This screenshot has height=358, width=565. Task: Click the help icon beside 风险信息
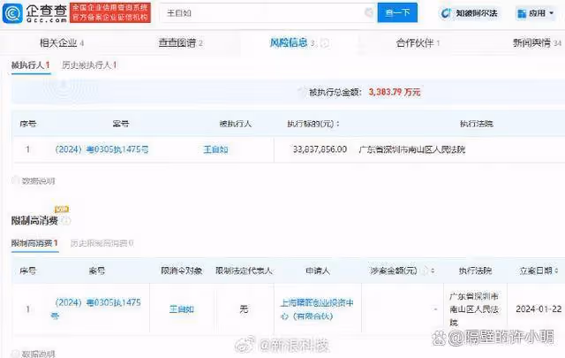[325, 43]
